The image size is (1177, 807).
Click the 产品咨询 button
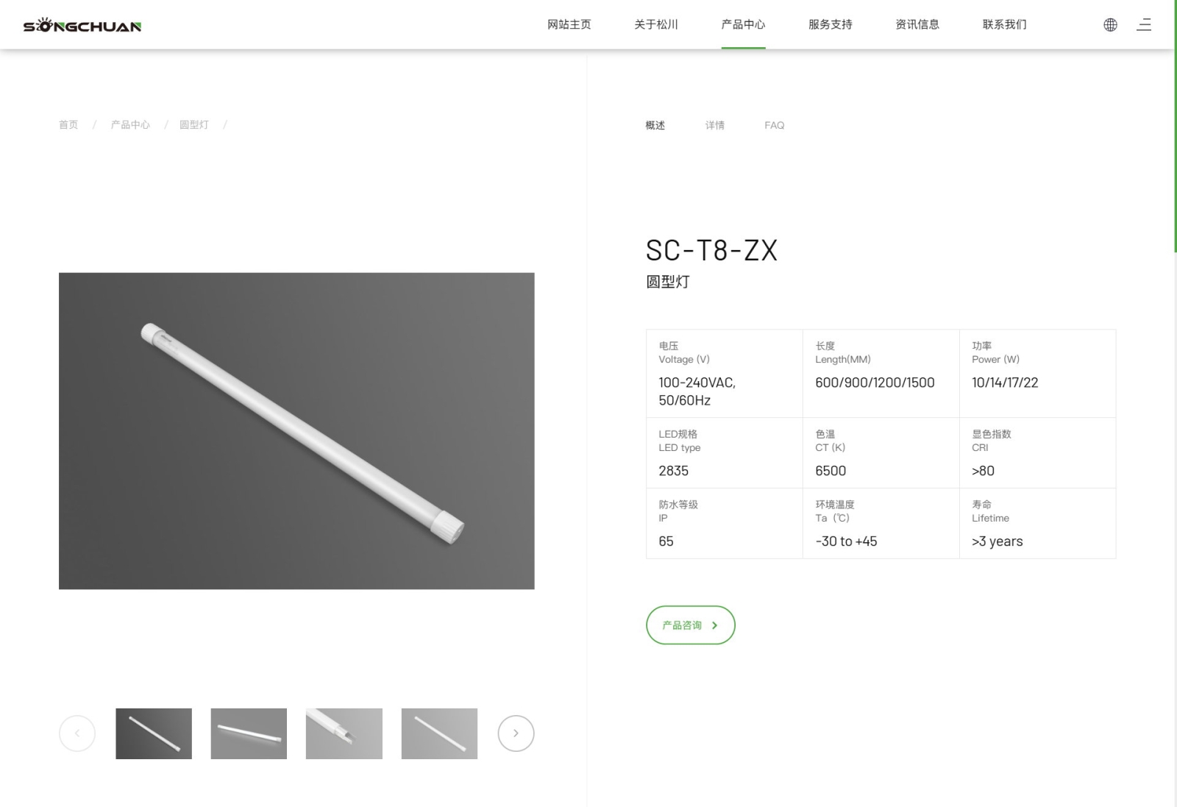point(690,625)
